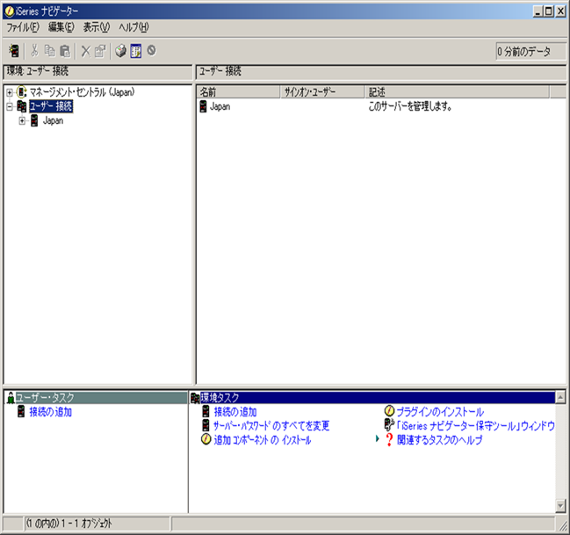Click the Cut scissors toolbar icon
Viewport: 570px width, 535px height.
click(34, 51)
